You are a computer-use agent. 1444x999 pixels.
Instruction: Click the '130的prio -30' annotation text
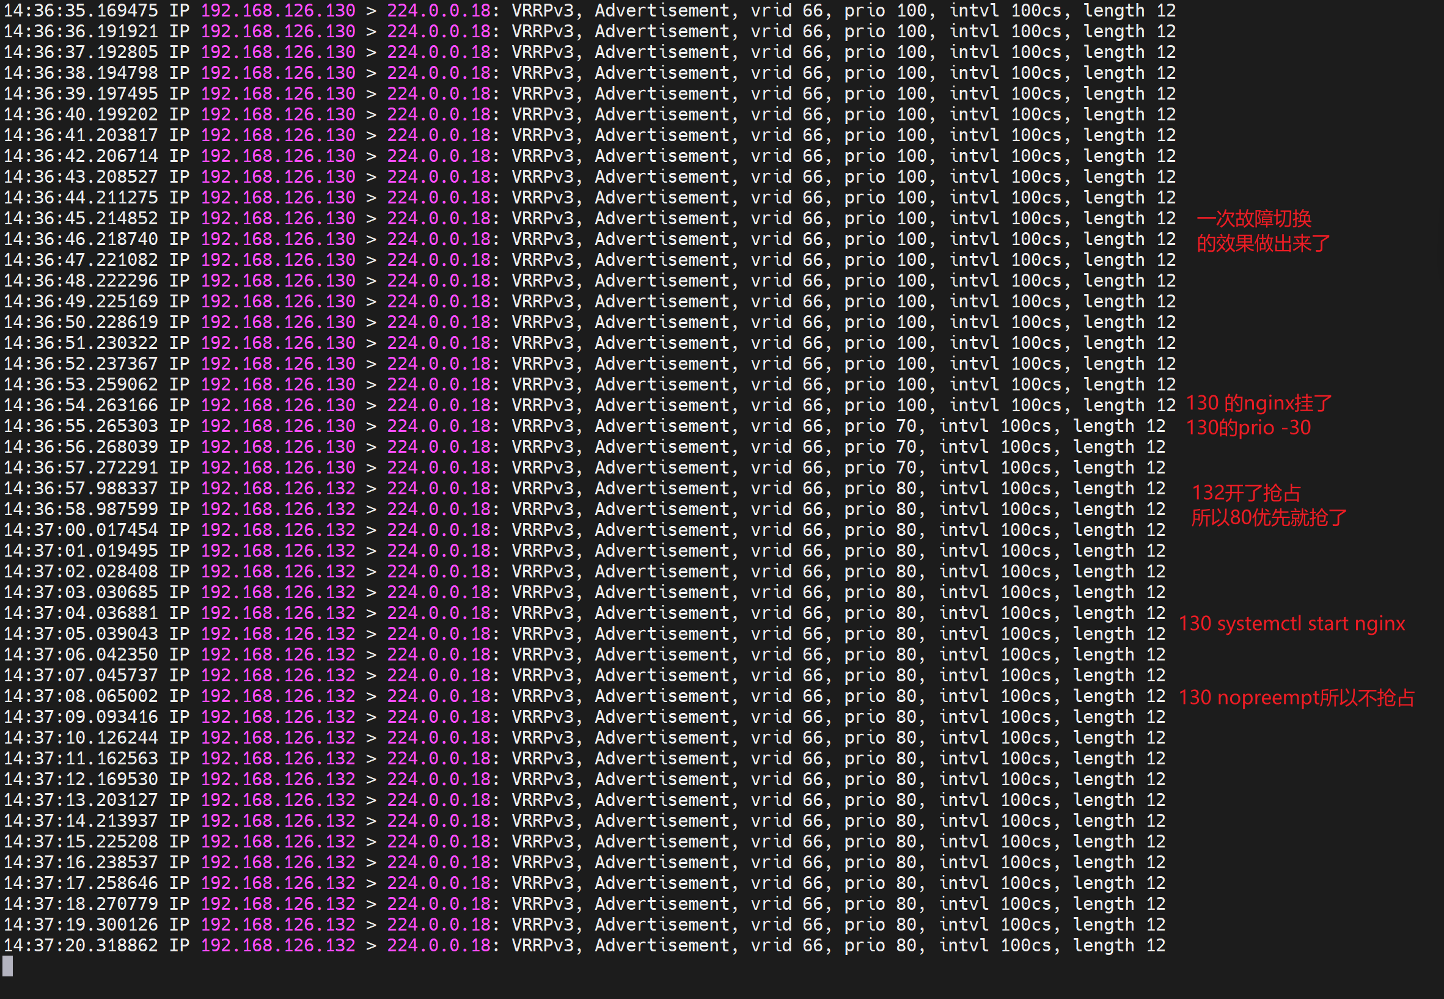(x=1248, y=428)
